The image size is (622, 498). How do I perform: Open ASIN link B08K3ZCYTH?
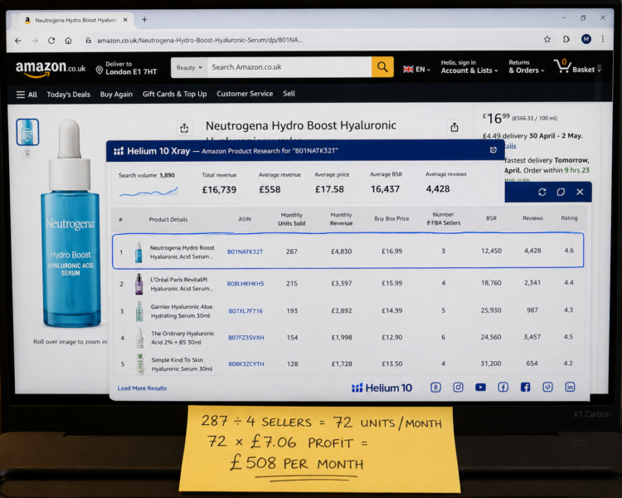coord(246,364)
